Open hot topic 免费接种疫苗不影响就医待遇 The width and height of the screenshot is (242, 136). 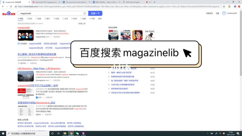pos(123,76)
